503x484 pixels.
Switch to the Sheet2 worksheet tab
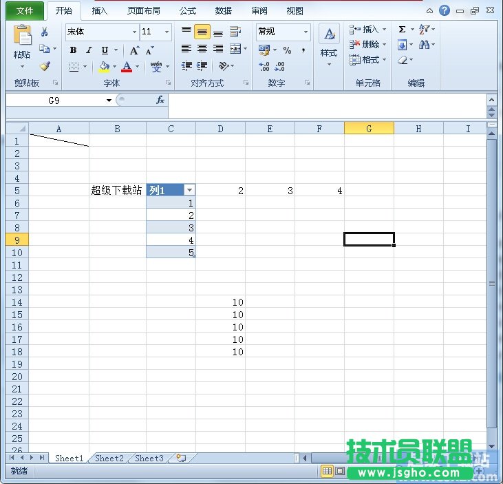tap(109, 458)
